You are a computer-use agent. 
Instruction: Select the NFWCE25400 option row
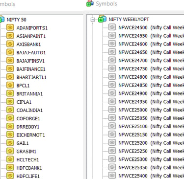146,176
